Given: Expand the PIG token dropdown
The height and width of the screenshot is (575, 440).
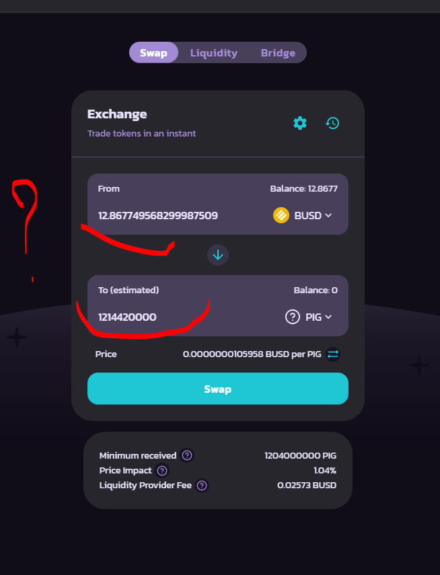Looking at the screenshot, I should (x=318, y=317).
